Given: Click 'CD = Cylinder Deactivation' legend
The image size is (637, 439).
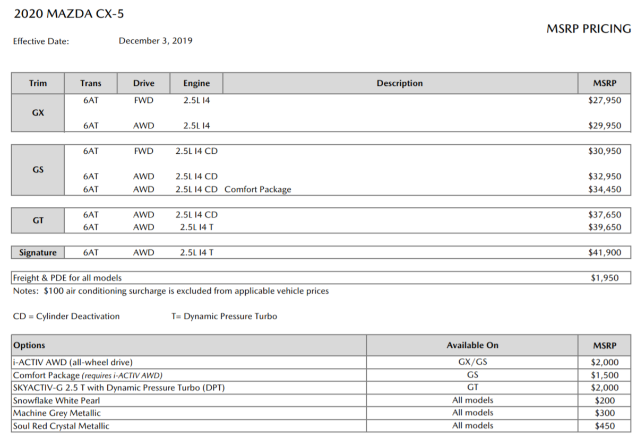Looking at the screenshot, I should [x=66, y=317].
